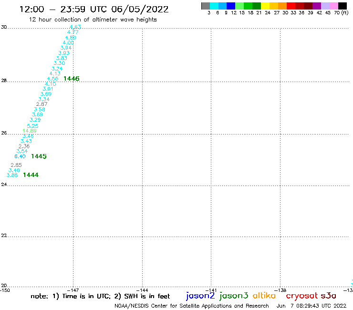Click the pass number 1446 label
The image size is (353, 310).
coord(72,79)
